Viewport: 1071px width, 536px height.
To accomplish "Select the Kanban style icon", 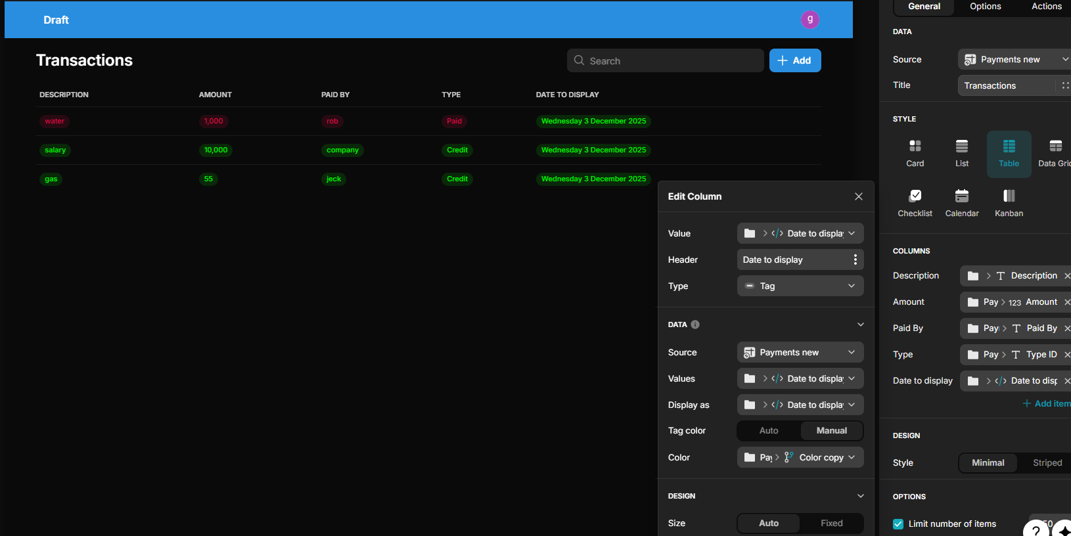I will (x=1009, y=204).
